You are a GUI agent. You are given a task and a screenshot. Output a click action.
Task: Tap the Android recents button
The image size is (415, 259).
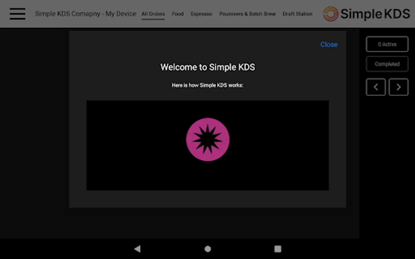pyautogui.click(x=278, y=249)
